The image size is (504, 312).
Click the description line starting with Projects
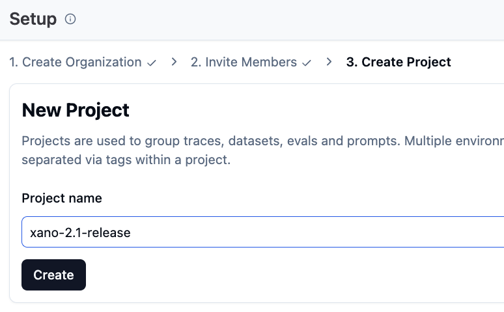click(260, 141)
